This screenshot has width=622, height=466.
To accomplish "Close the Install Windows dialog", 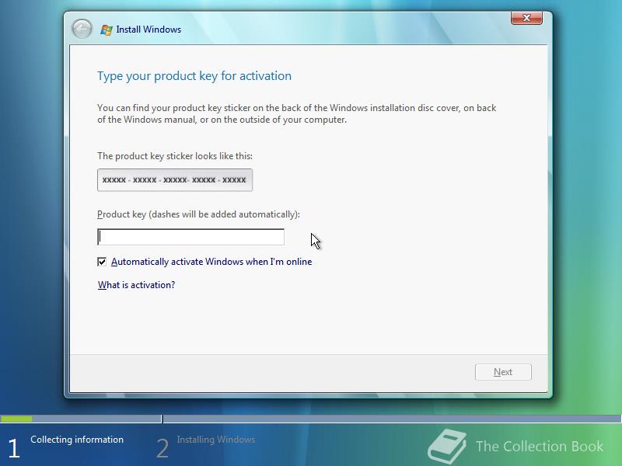I will (526, 18).
